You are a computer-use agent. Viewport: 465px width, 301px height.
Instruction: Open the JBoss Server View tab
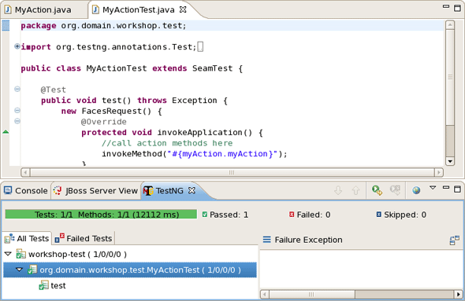click(x=95, y=191)
